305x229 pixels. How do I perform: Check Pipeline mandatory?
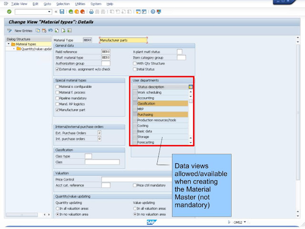[57, 98]
